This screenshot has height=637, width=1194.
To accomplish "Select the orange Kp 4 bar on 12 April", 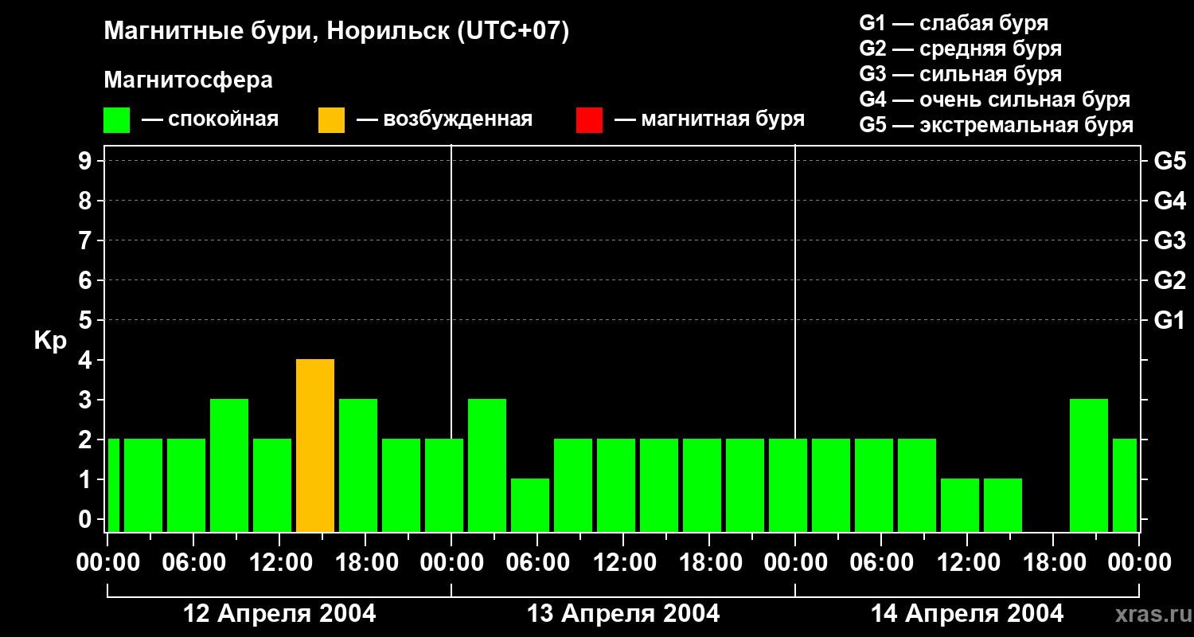I will coord(315,445).
